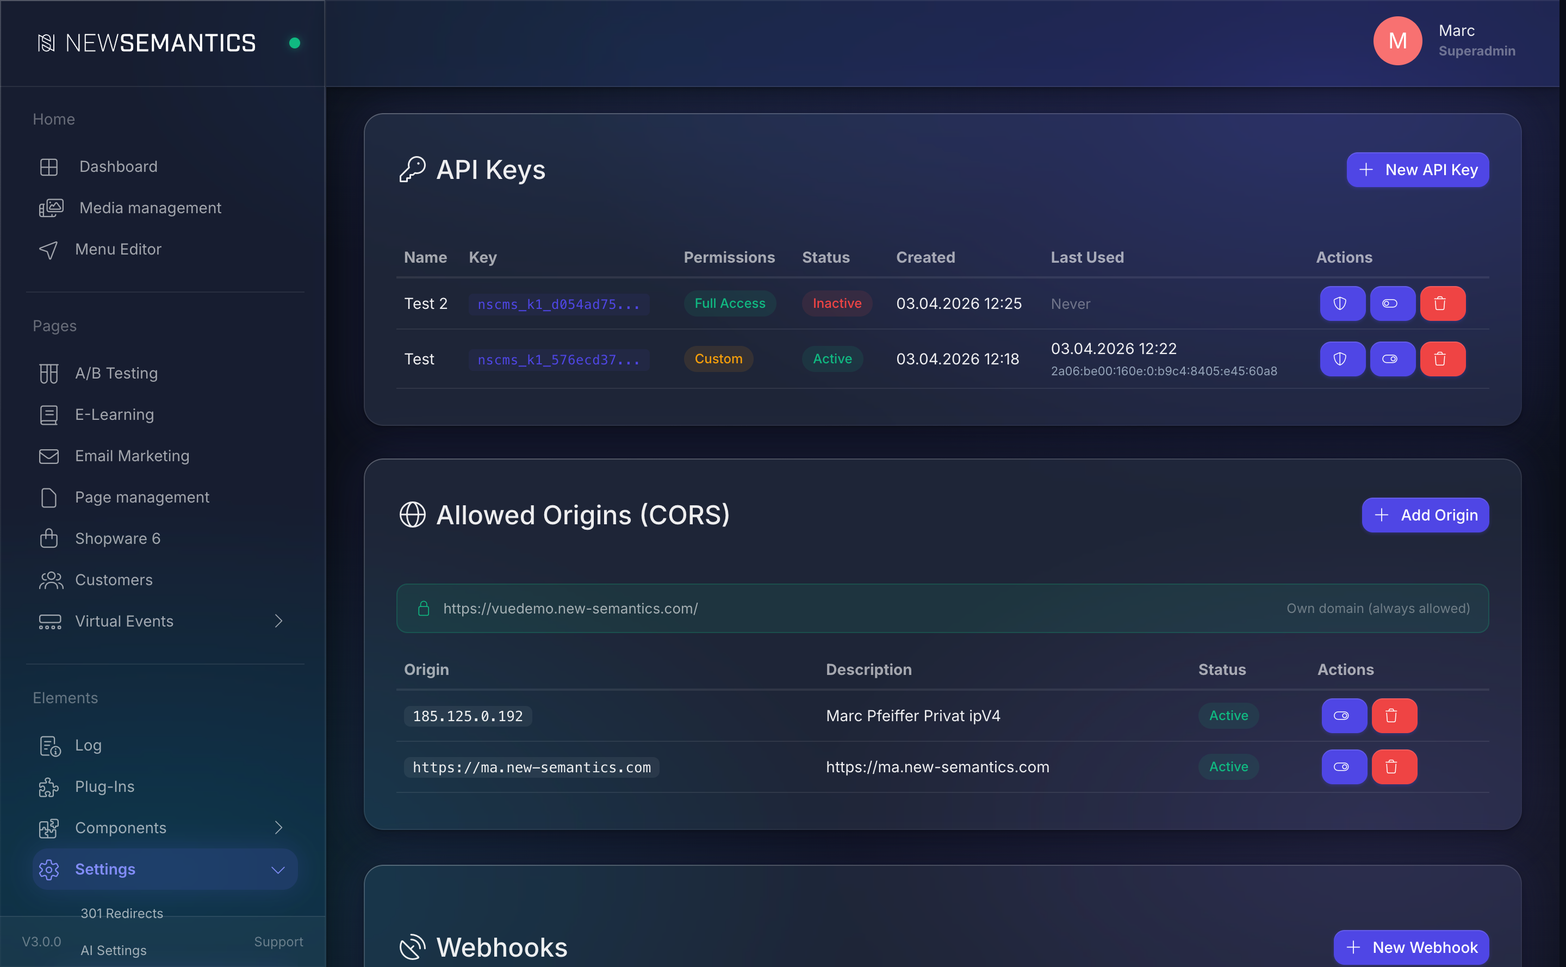Viewport: 1566px width, 967px height.
Task: Click the Virtual Events icon
Action: 50,622
